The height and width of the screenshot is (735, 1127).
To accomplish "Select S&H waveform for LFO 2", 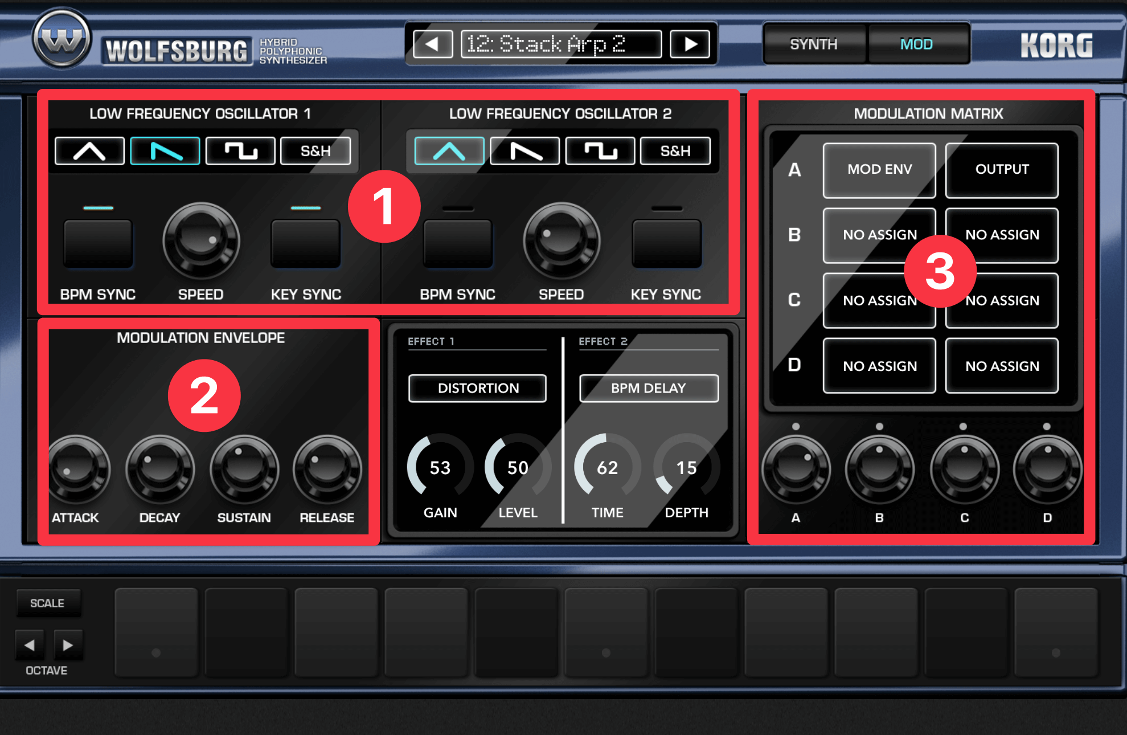I will coord(675,151).
